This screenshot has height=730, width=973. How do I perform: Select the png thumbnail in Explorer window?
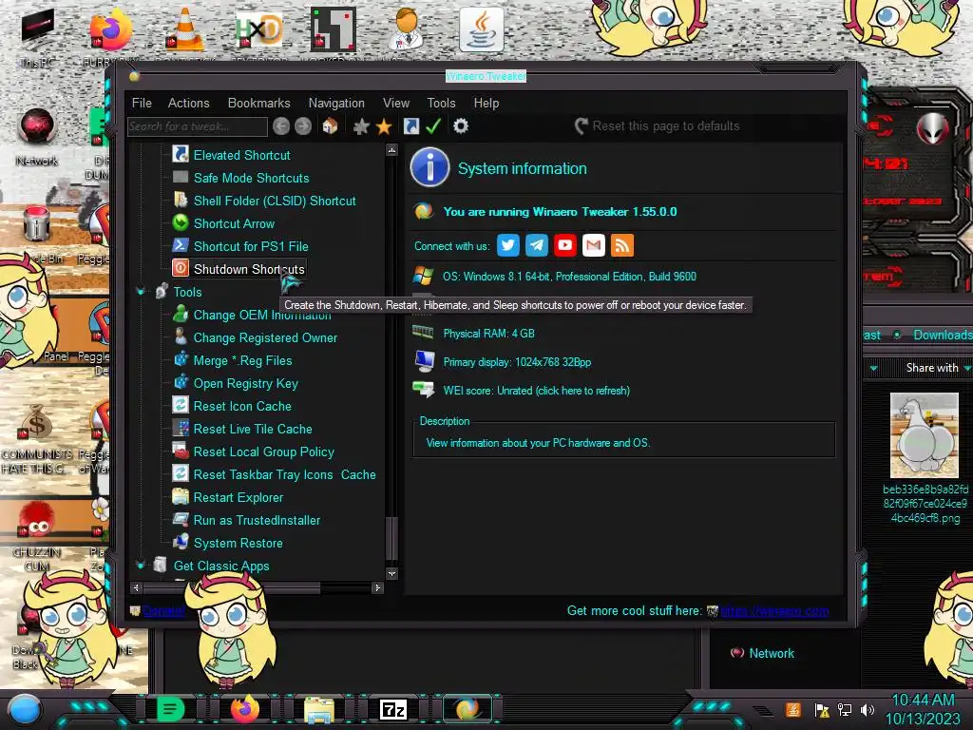[x=924, y=435]
